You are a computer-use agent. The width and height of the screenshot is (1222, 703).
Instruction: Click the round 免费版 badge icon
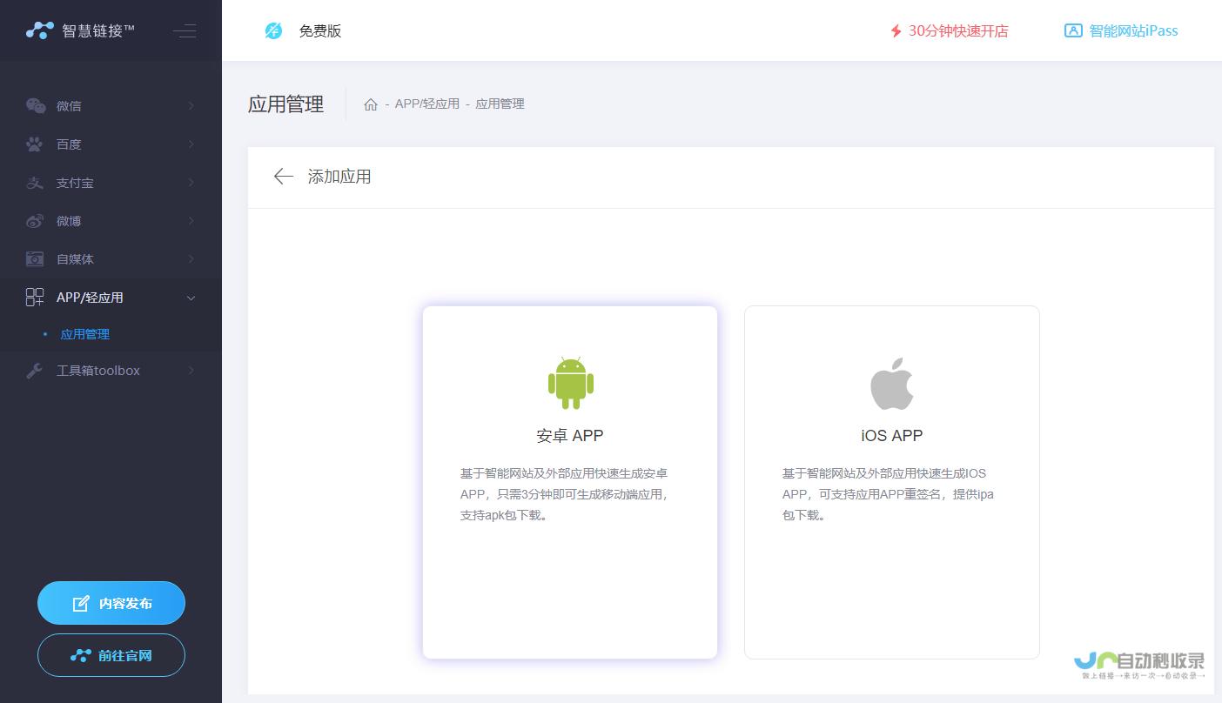click(x=274, y=31)
